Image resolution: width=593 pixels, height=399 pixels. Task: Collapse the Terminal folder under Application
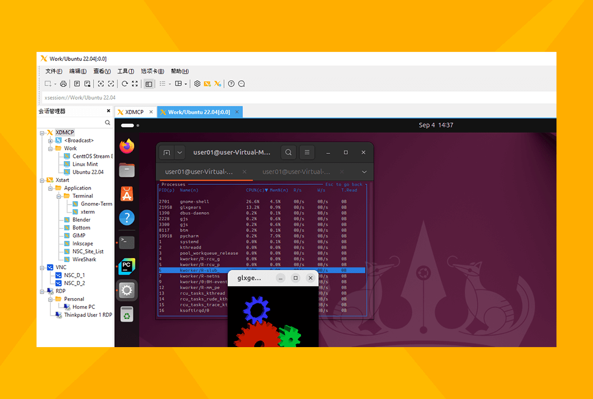58,196
